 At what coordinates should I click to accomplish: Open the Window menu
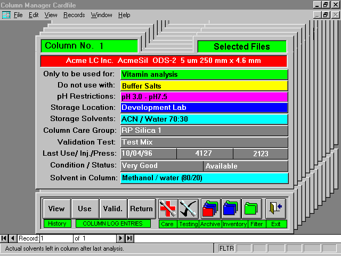[102, 15]
